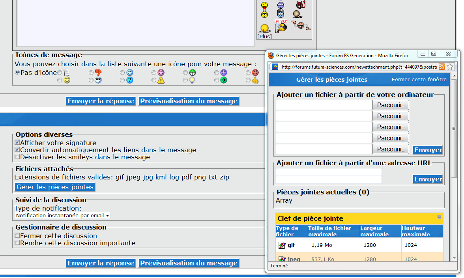Open the [Plus] smileys link

[265, 36]
